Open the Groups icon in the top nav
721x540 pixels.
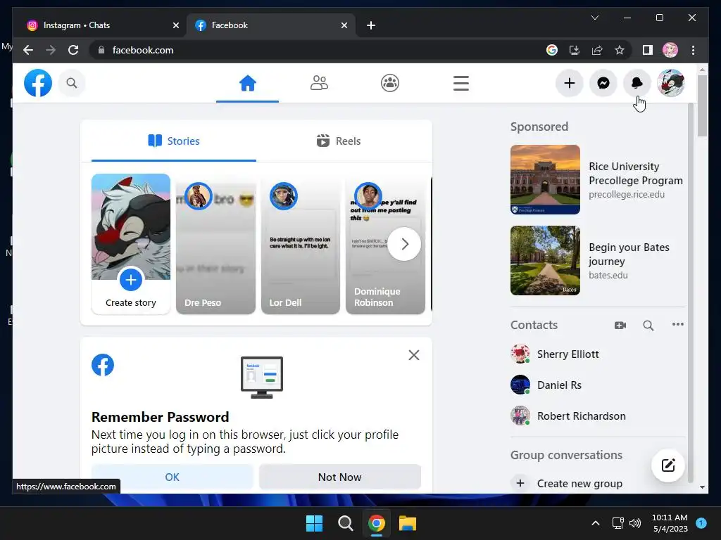point(390,83)
